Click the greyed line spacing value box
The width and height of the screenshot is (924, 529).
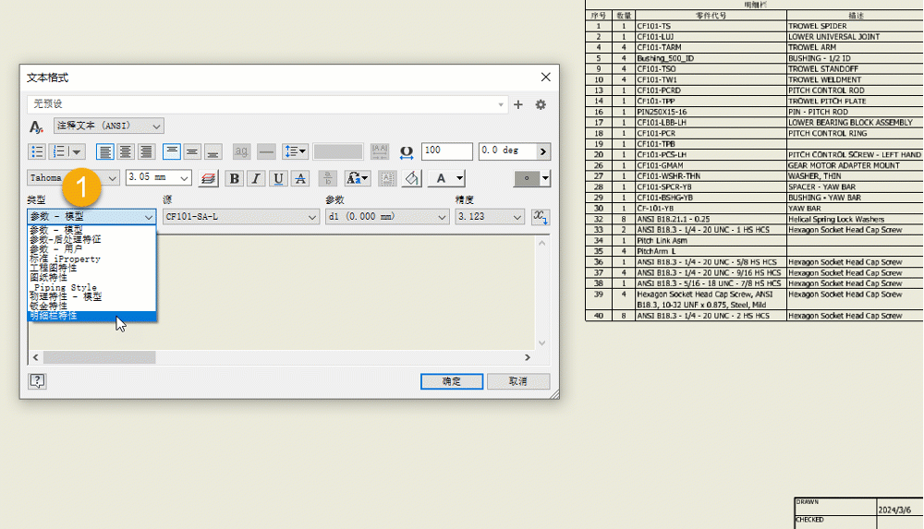point(338,151)
